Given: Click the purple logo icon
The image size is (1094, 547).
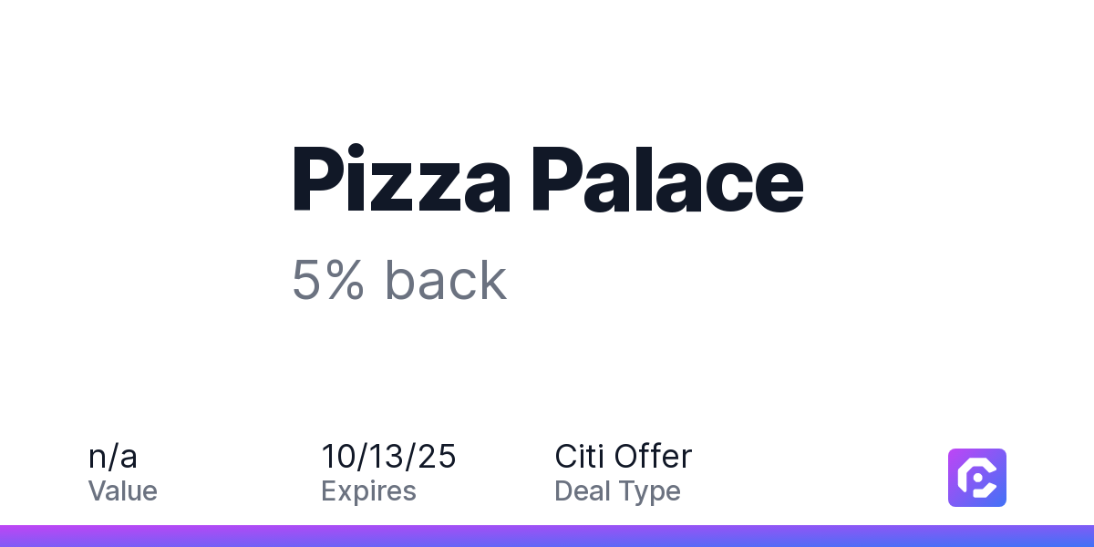Looking at the screenshot, I should pos(977,477).
